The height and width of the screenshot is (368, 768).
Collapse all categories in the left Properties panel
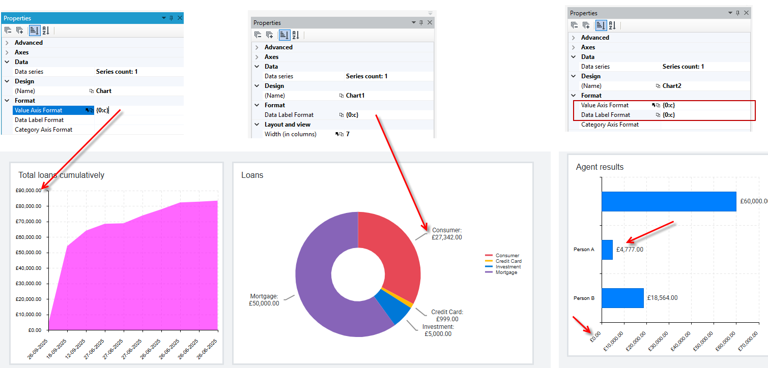[x=8, y=30]
